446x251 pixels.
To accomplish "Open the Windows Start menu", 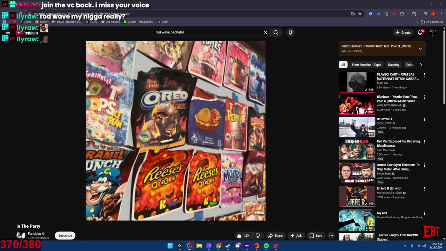I will [x=170, y=246].
